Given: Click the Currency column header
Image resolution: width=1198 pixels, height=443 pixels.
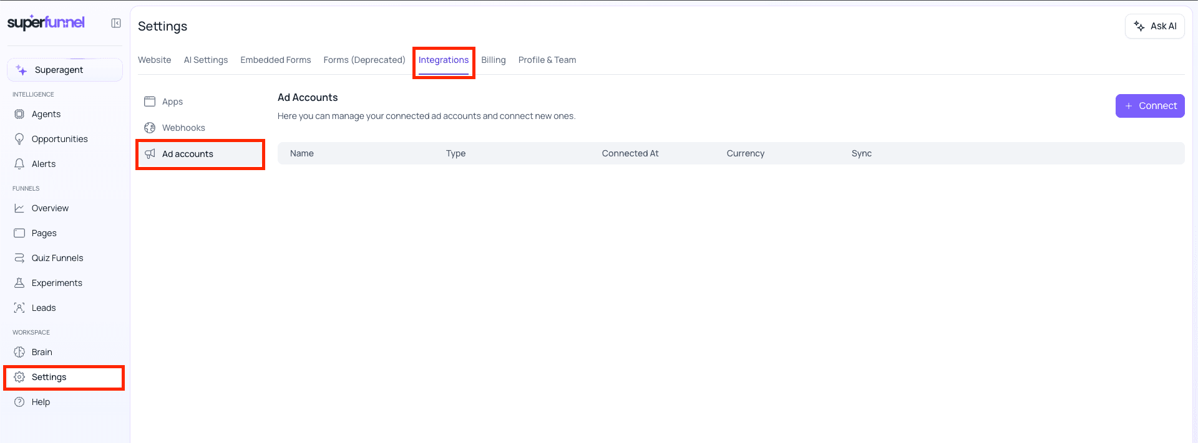Looking at the screenshot, I should point(746,153).
